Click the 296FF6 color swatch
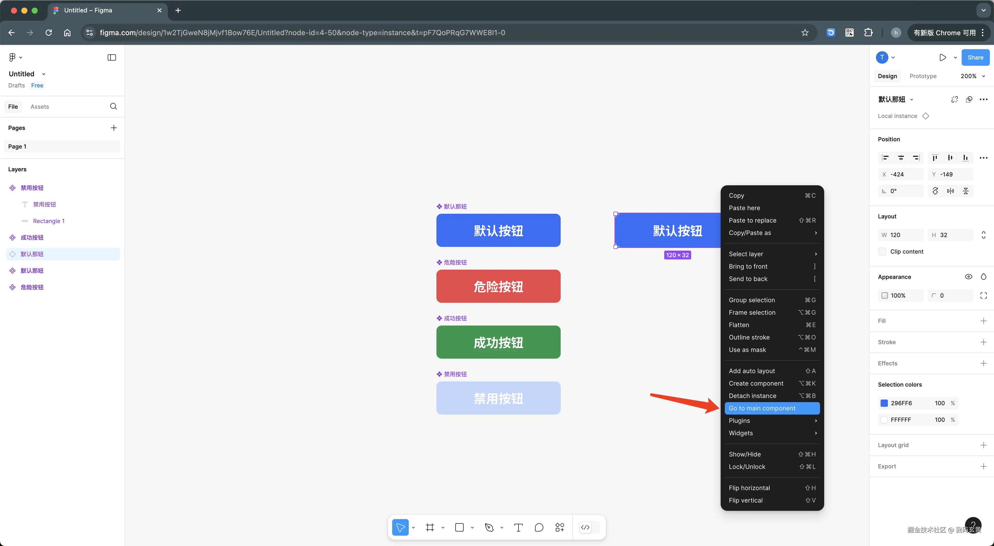The width and height of the screenshot is (994, 546). (884, 403)
